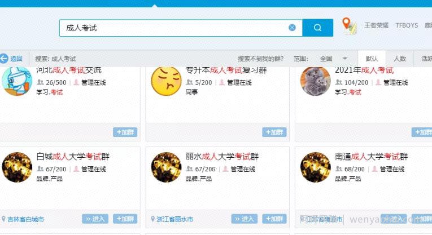Join 丽水成人大学考试群 via 加群
The width and height of the screenshot is (432, 235).
coord(274,219)
